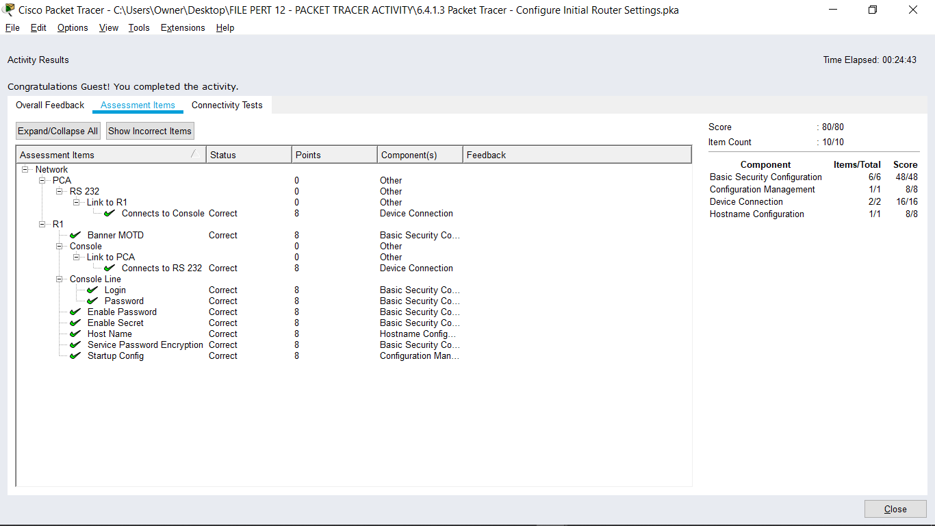
Task: Click the Configuration Management component row
Action: pyautogui.click(x=814, y=189)
